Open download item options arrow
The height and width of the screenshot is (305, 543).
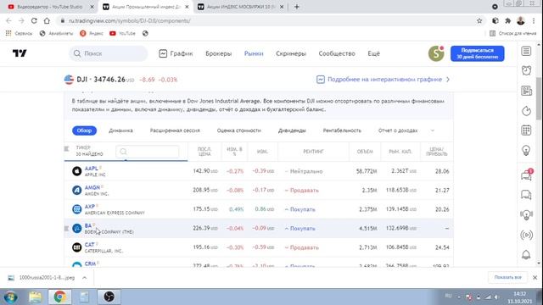(x=84, y=278)
